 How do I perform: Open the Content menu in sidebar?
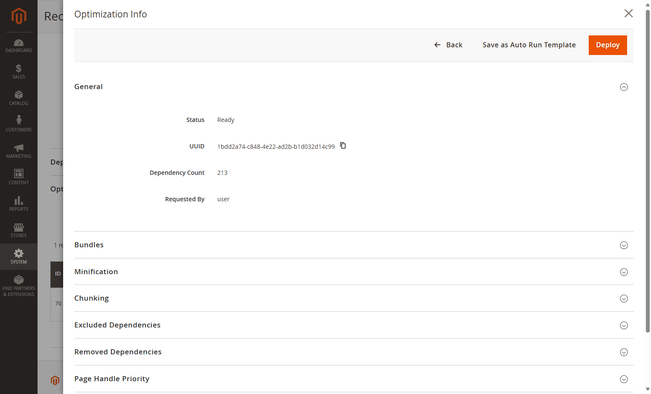[19, 177]
